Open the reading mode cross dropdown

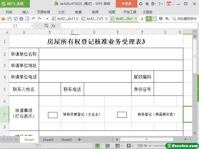[118, 146]
